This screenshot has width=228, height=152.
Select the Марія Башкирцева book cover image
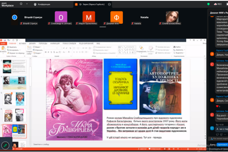click(x=74, y=100)
